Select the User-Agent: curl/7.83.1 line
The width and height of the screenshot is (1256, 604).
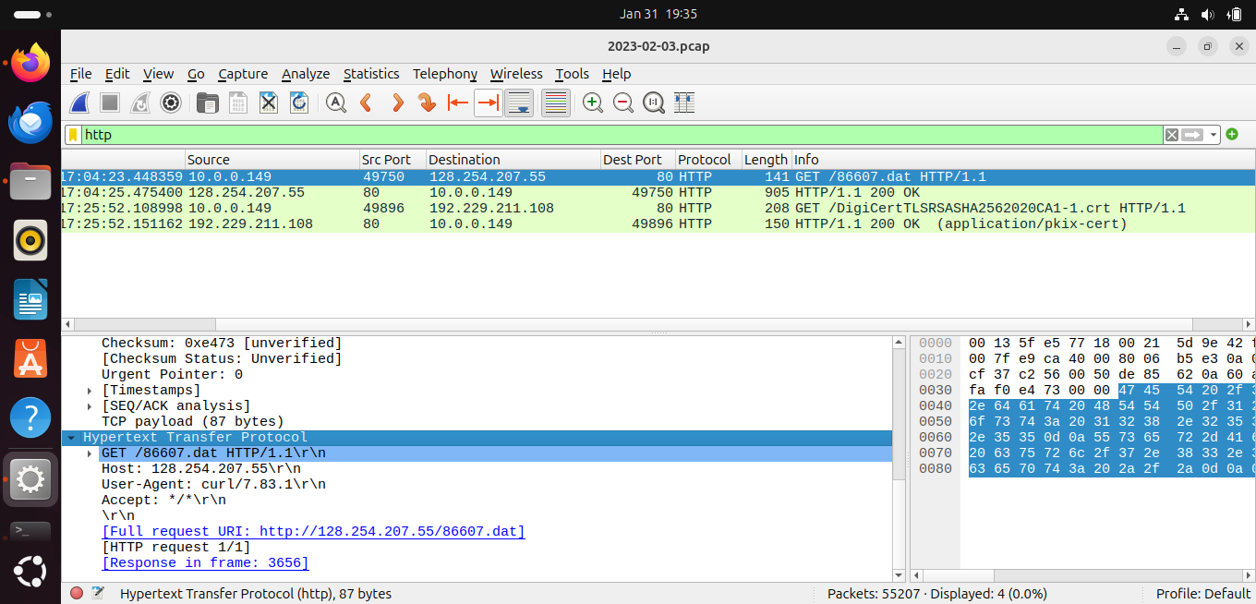213,485
